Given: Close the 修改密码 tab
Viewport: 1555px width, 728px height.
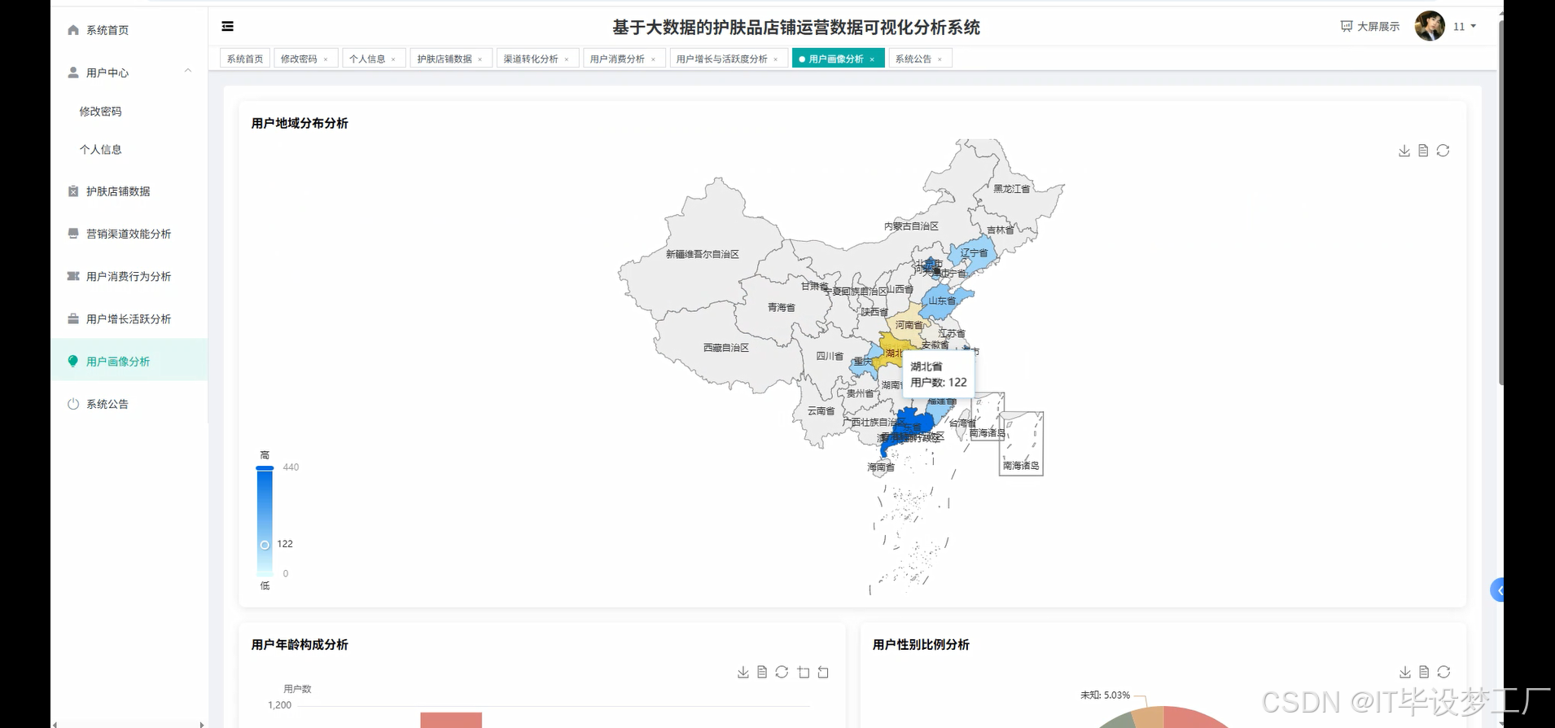Looking at the screenshot, I should 326,59.
